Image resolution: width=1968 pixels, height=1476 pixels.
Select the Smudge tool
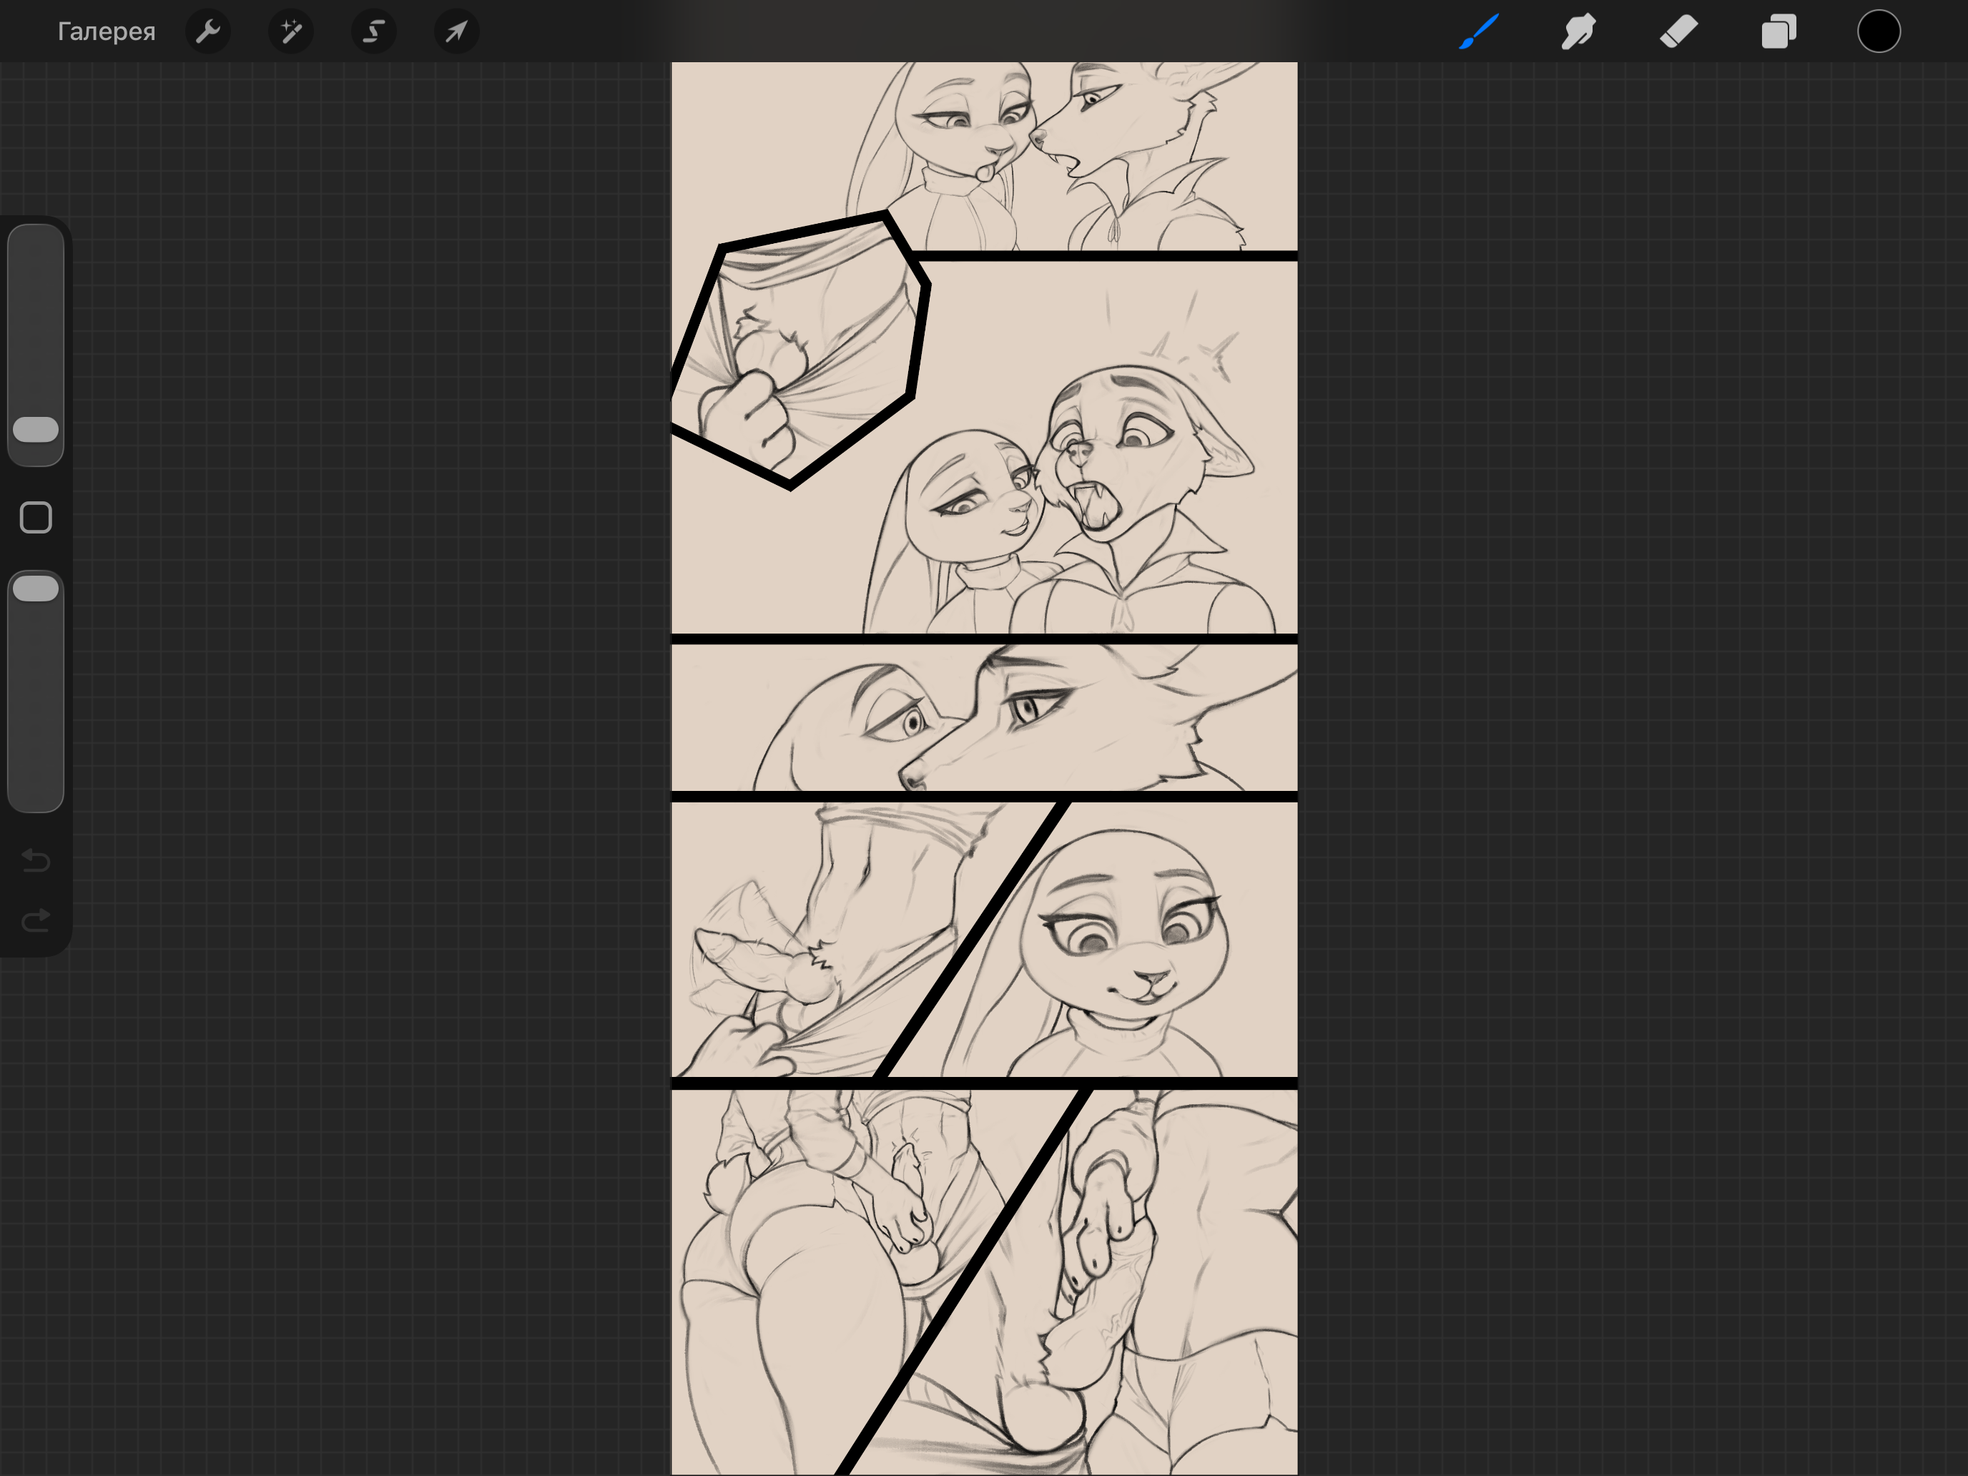(1578, 32)
